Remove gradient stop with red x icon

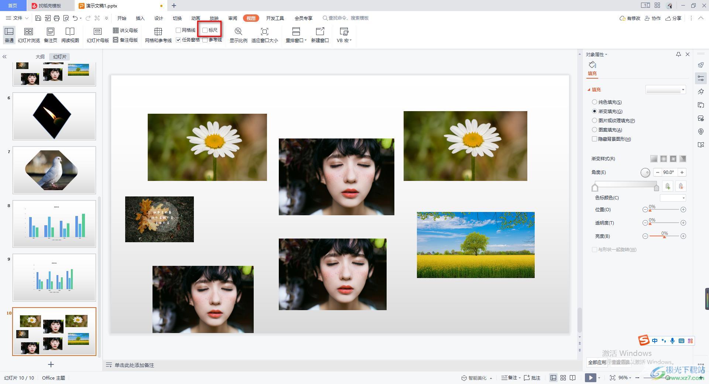point(681,186)
